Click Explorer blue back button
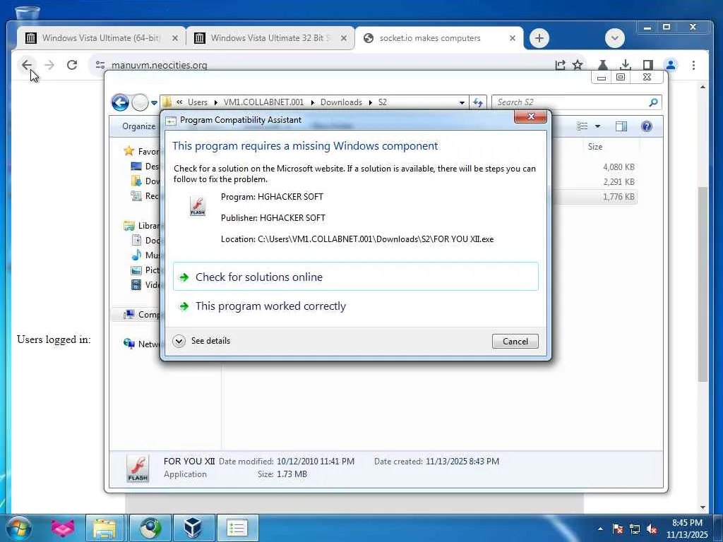 tap(120, 102)
